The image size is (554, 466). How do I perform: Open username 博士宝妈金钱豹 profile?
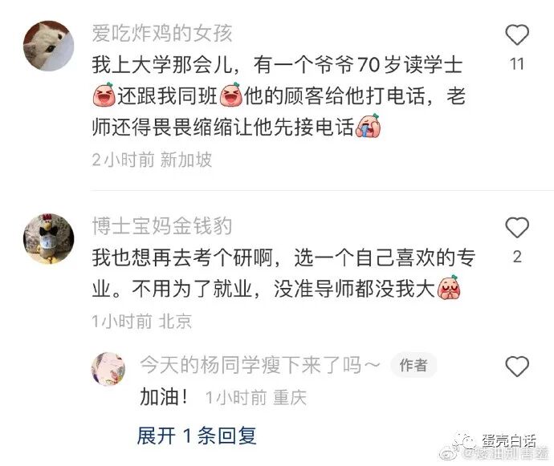(x=162, y=226)
